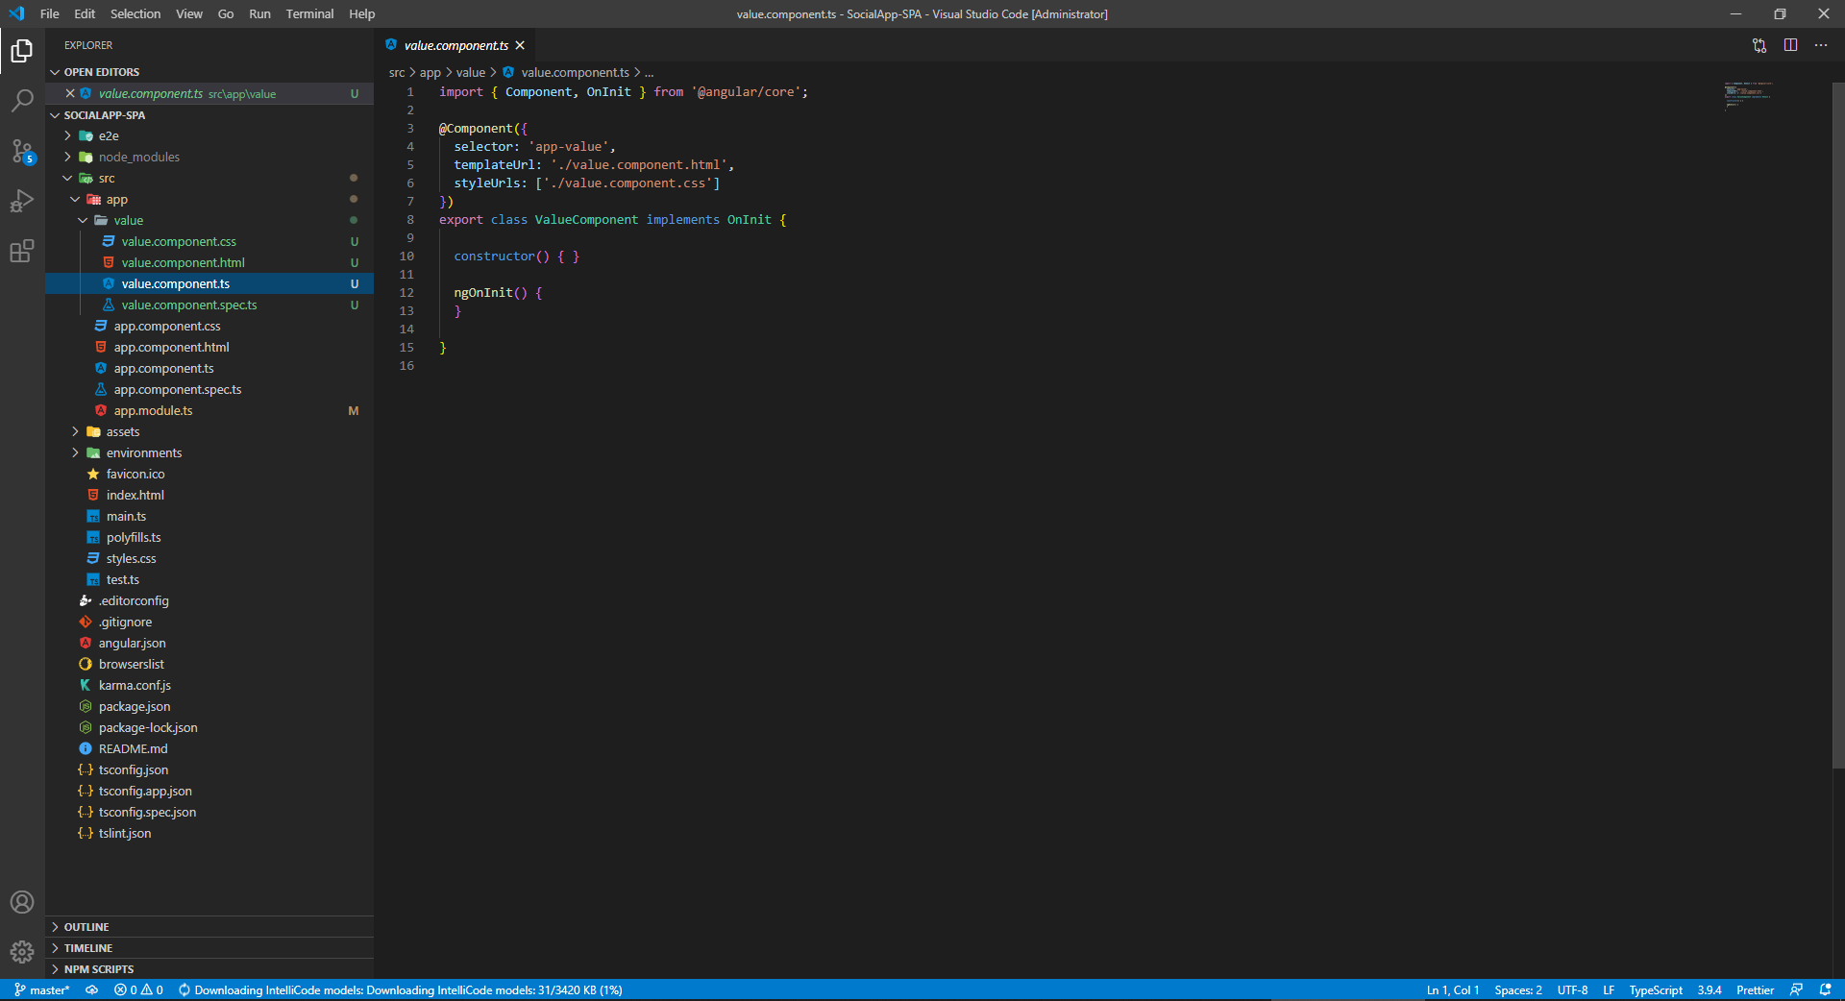Open the Search view in activity bar
The width and height of the screenshot is (1845, 1001).
[22, 100]
